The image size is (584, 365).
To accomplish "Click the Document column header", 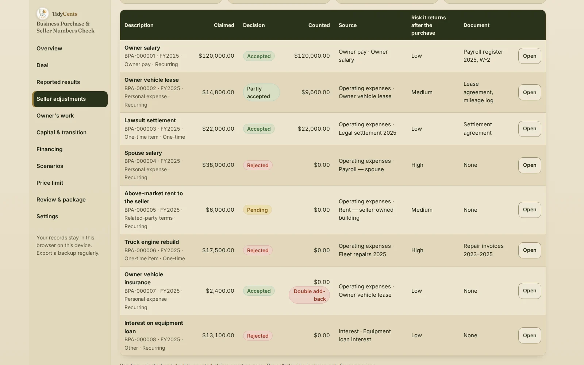I will click(476, 25).
